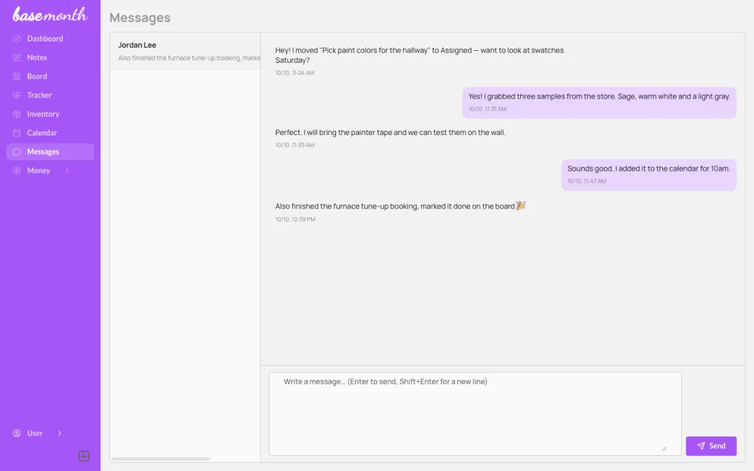Select Messages in the sidebar
754x471 pixels.
pyautogui.click(x=50, y=152)
